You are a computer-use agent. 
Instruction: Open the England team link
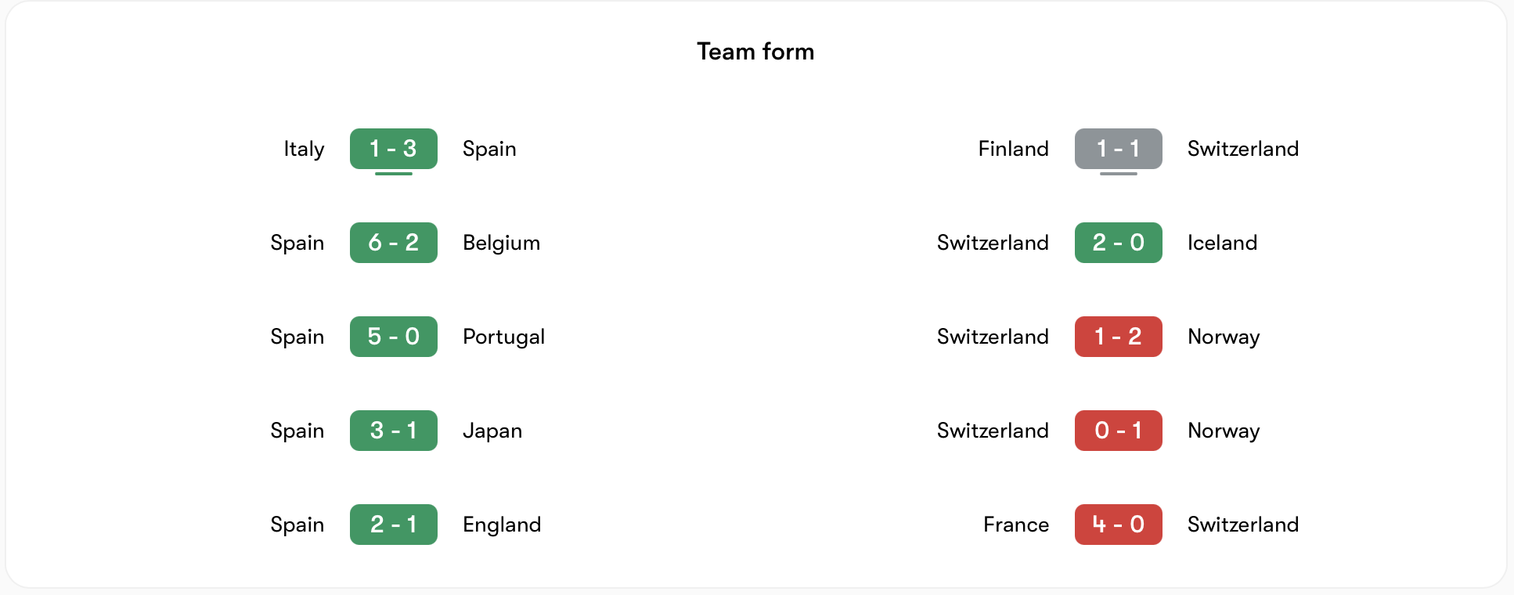pos(502,525)
